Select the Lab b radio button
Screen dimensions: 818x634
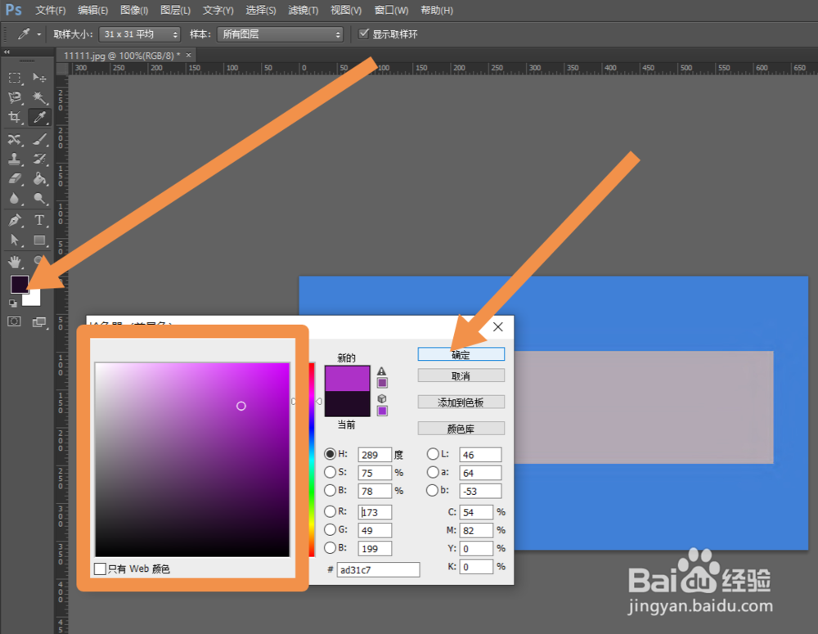click(x=433, y=491)
